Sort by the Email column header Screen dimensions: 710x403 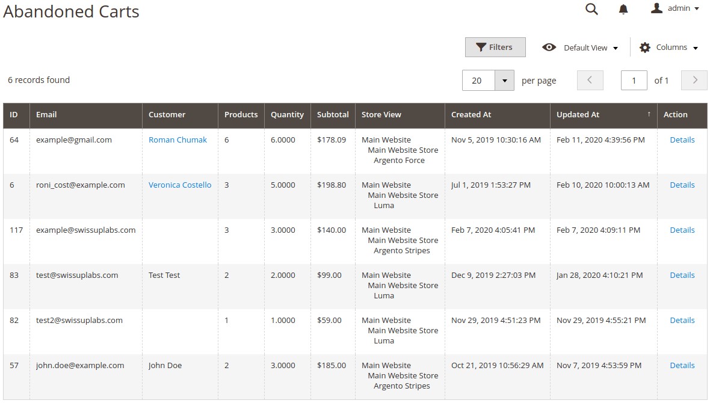pyautogui.click(x=46, y=115)
